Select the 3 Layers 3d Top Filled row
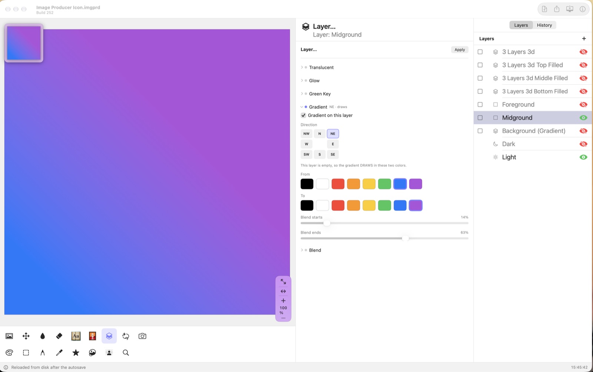Viewport: 593px width, 372px height. pyautogui.click(x=533, y=65)
